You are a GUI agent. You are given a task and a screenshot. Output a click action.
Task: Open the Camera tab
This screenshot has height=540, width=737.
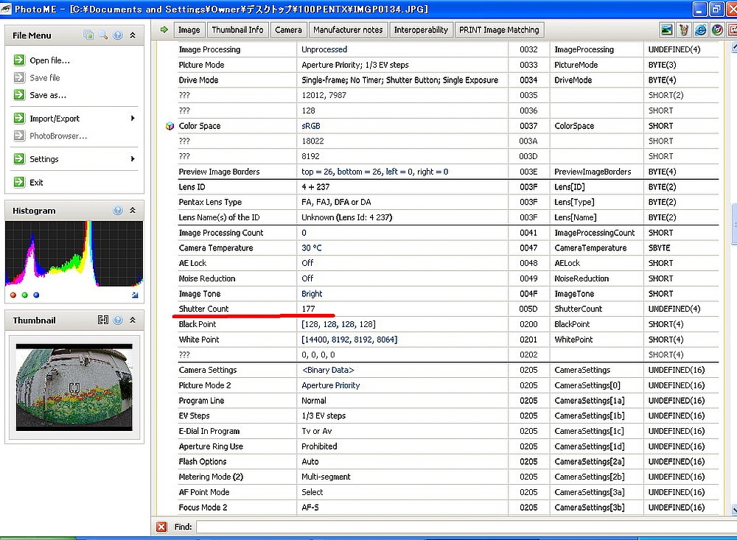(x=288, y=29)
